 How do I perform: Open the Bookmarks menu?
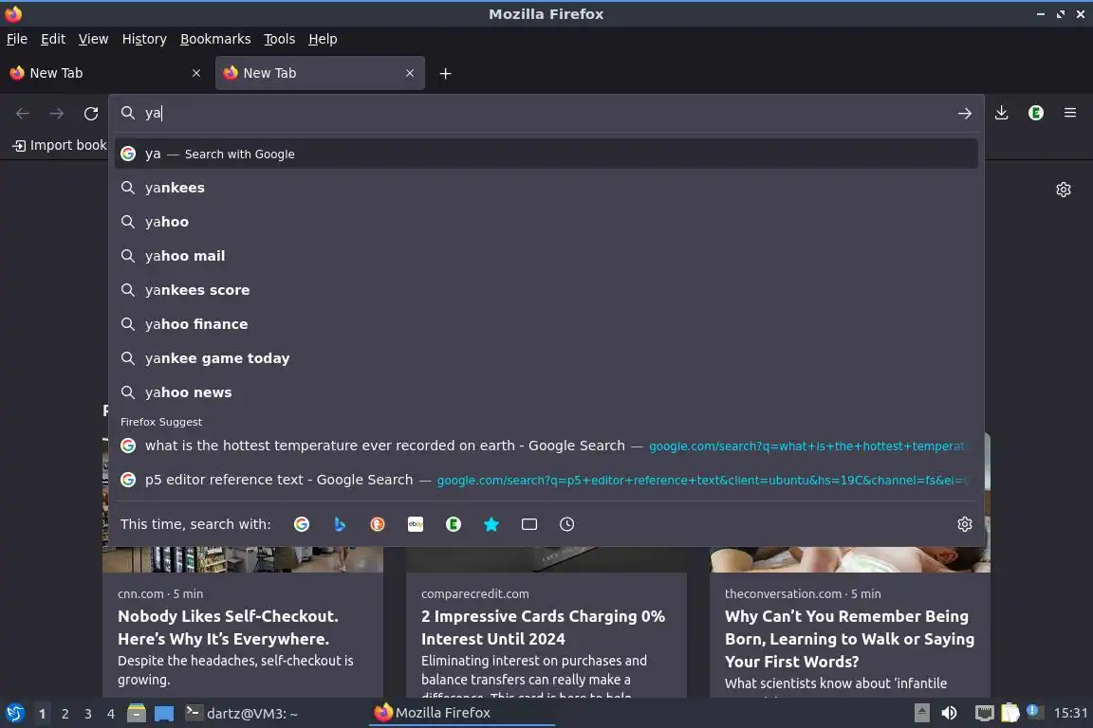pos(215,39)
